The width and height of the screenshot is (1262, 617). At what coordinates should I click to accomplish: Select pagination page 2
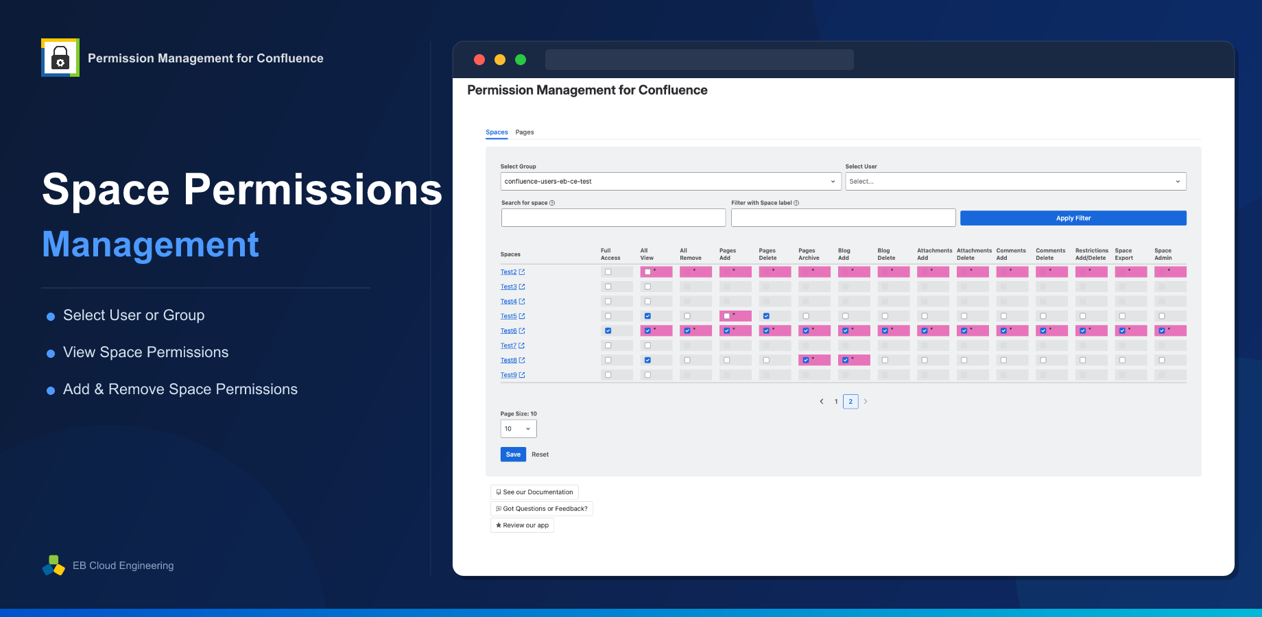pyautogui.click(x=850, y=402)
